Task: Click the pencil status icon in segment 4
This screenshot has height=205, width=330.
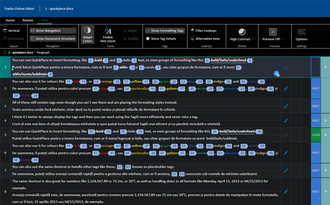Action: click(x=286, y=120)
